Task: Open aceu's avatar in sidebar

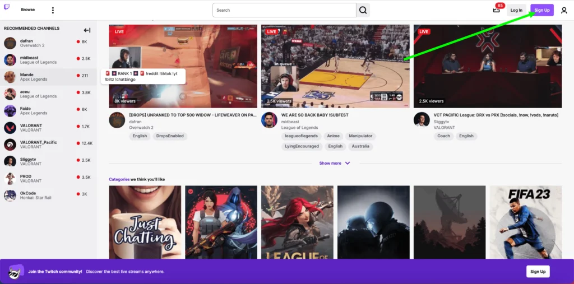Action: point(10,94)
